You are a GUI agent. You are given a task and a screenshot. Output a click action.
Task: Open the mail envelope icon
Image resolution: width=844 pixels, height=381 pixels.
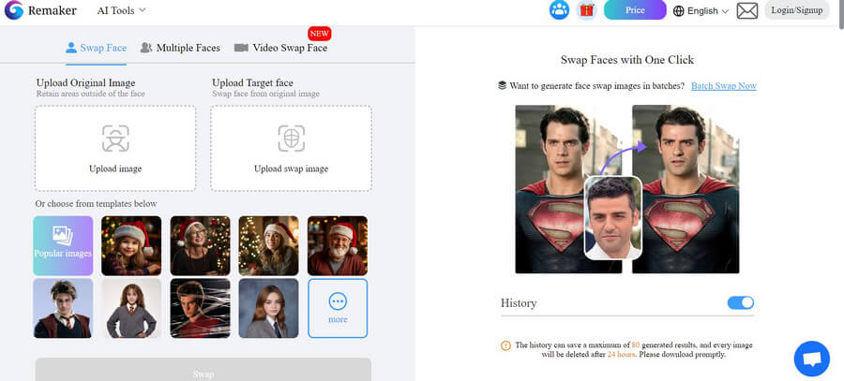coord(747,10)
